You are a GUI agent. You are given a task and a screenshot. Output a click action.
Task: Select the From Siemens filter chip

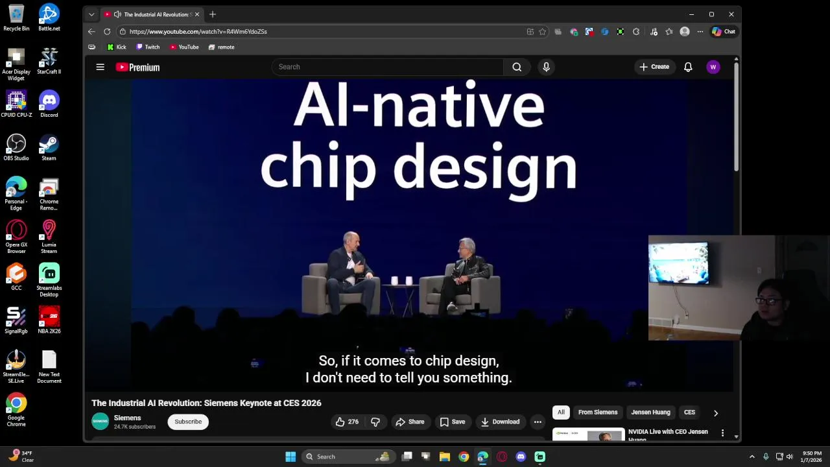[598, 413]
